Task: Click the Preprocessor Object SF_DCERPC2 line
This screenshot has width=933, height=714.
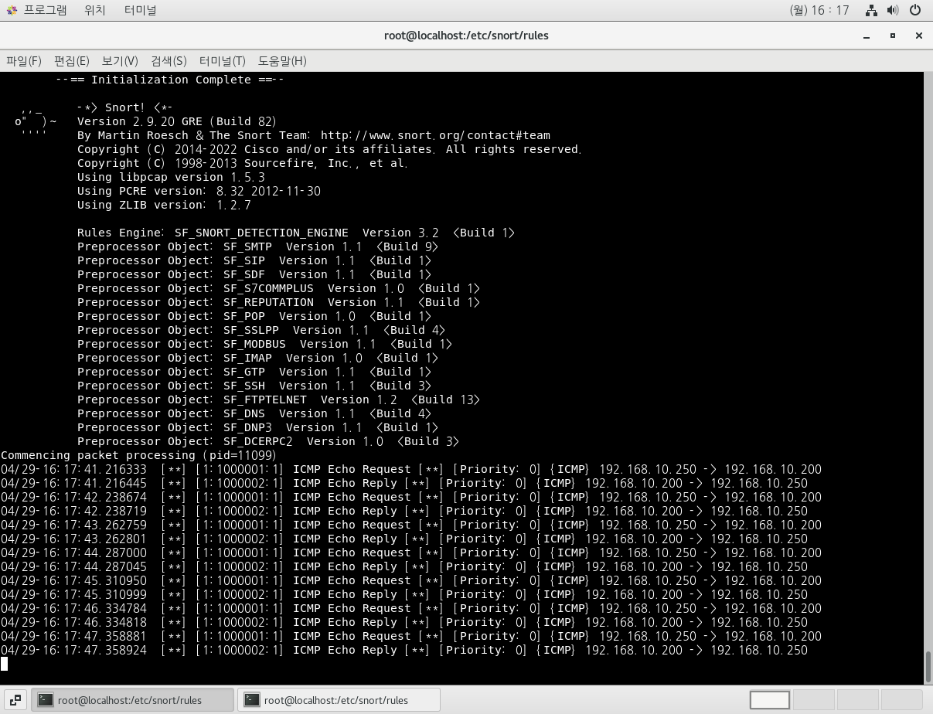Action: pos(268,441)
